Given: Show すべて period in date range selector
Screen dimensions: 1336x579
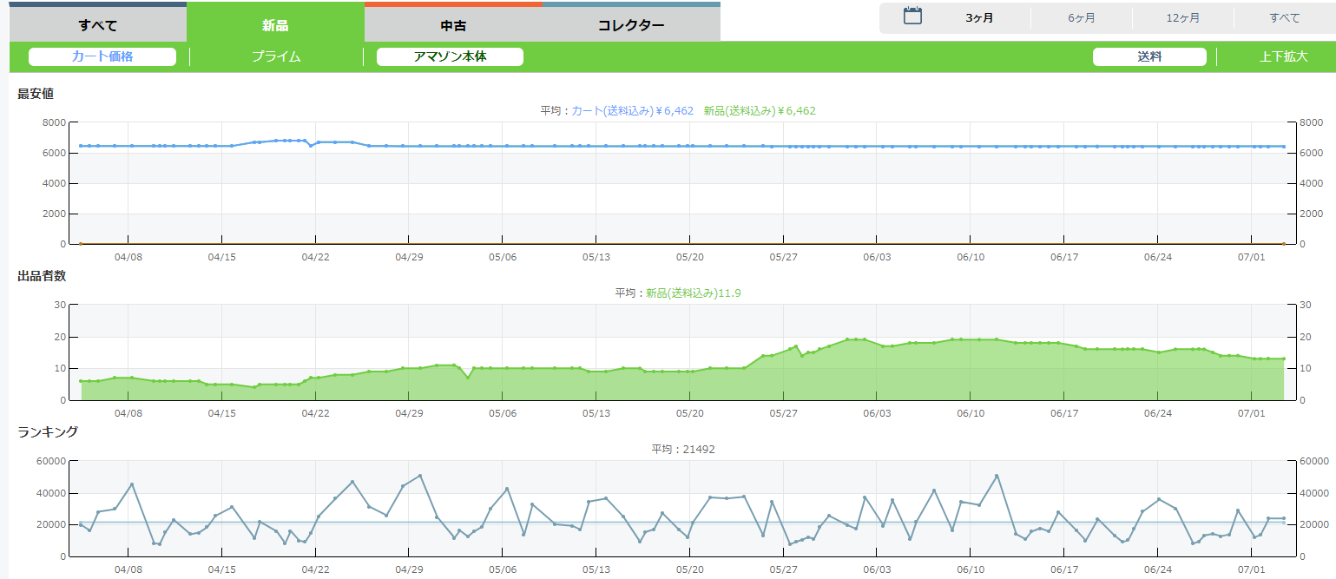Looking at the screenshot, I should point(1284,18).
